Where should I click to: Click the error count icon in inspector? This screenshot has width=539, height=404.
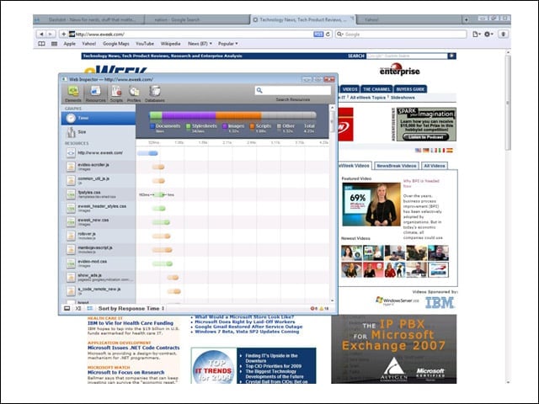tap(314, 309)
